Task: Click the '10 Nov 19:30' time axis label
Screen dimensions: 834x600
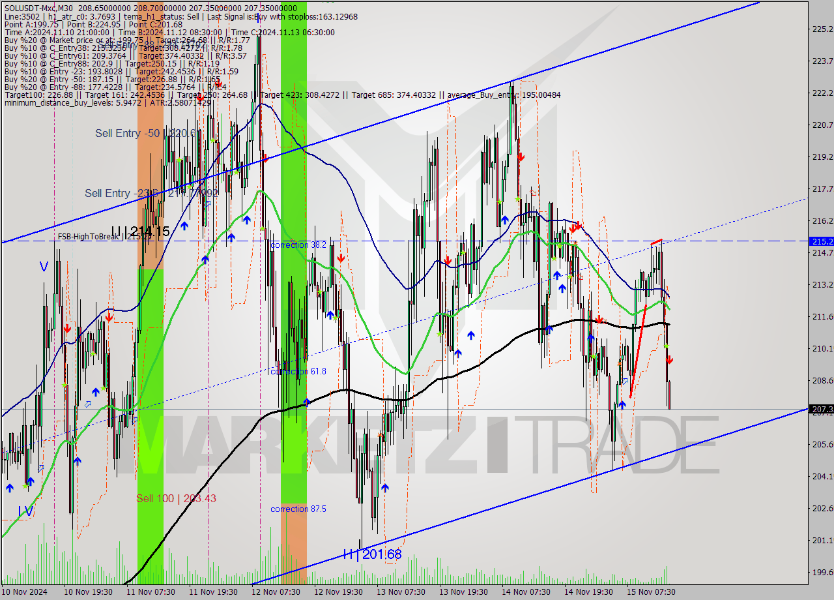Action: [x=89, y=592]
